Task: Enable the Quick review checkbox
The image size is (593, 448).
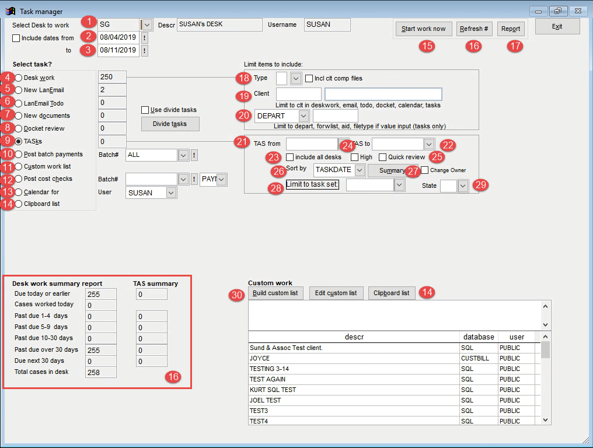Action: (383, 157)
